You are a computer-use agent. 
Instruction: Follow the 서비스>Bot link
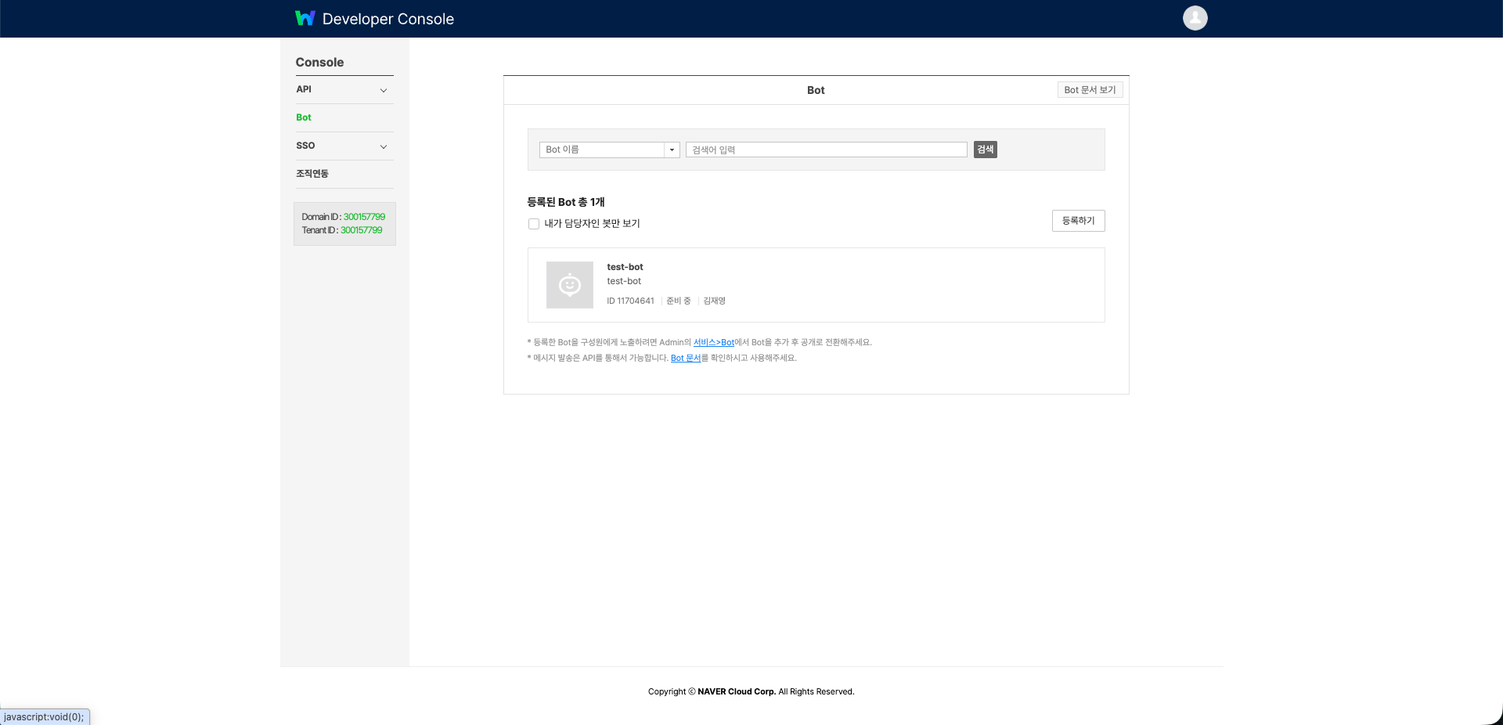tap(713, 342)
